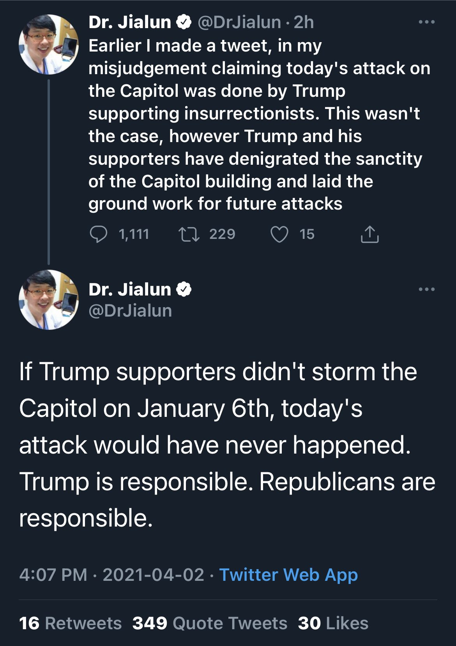Open more options on the second tweet

point(426,290)
